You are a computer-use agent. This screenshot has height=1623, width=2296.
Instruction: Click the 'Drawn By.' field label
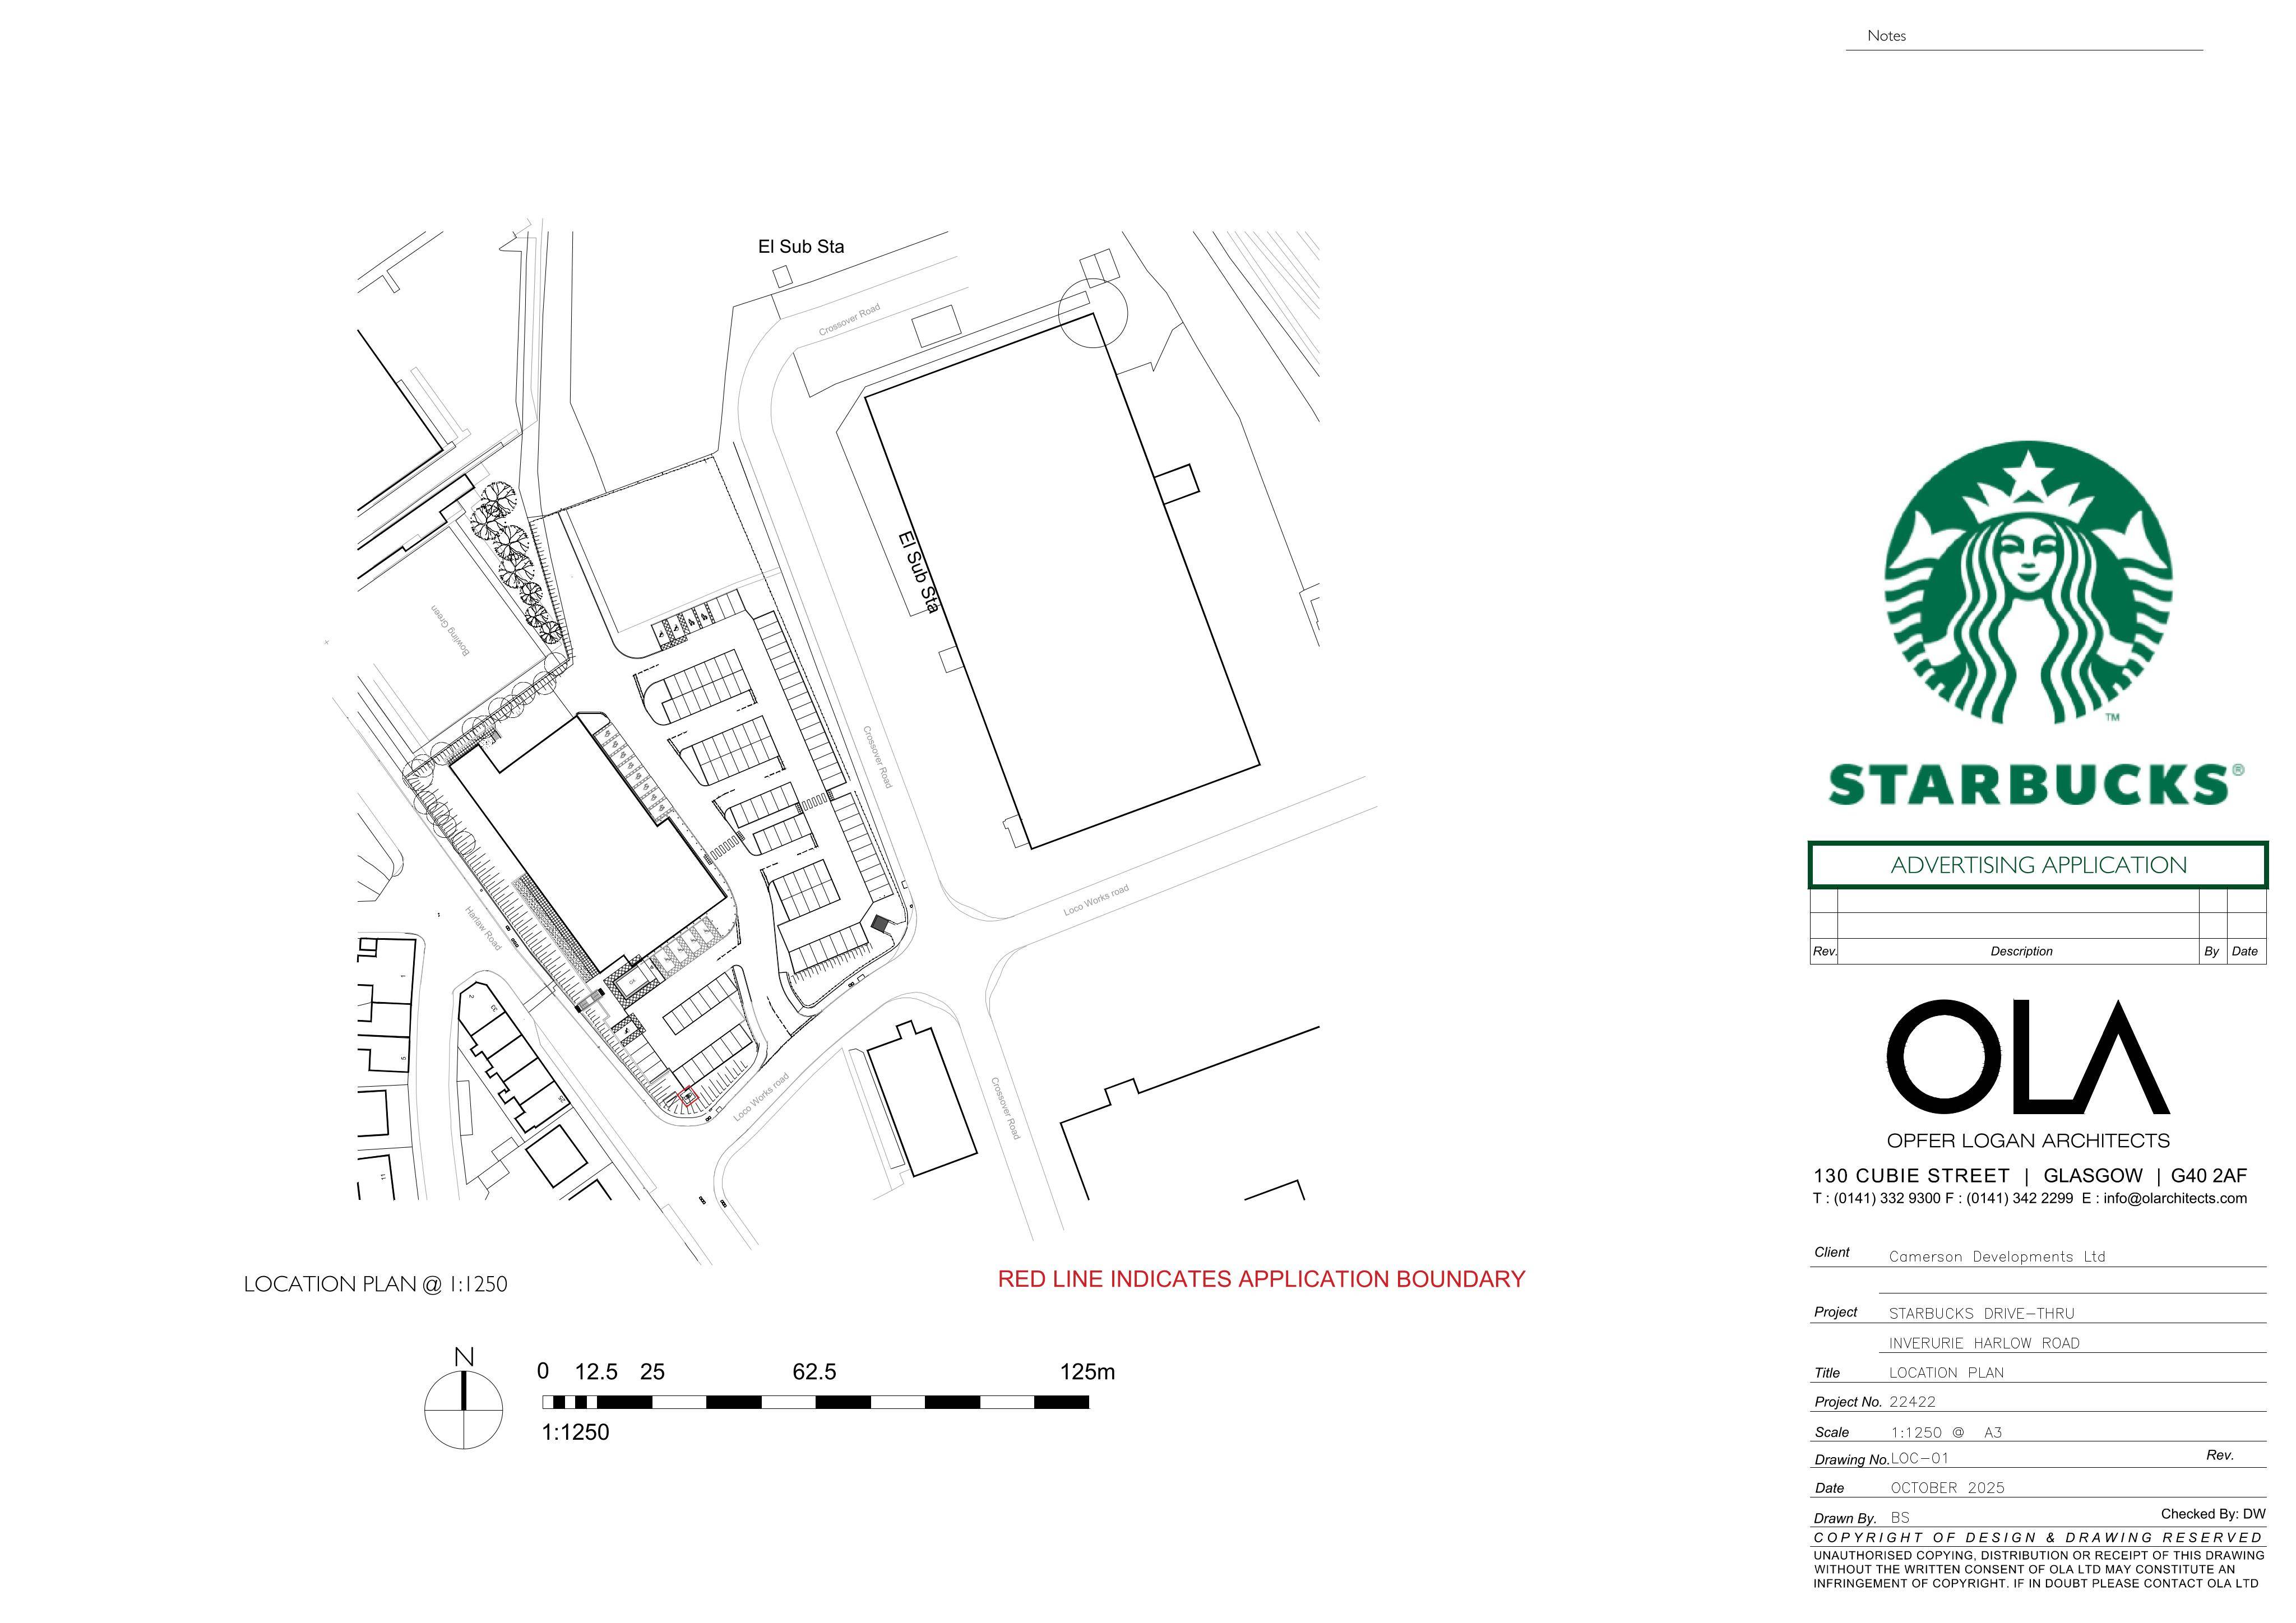1845,1518
